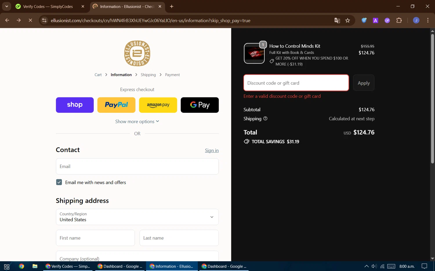Image resolution: width=435 pixels, height=271 pixels.
Task: Open File Explorer from taskbar
Action: point(35,266)
